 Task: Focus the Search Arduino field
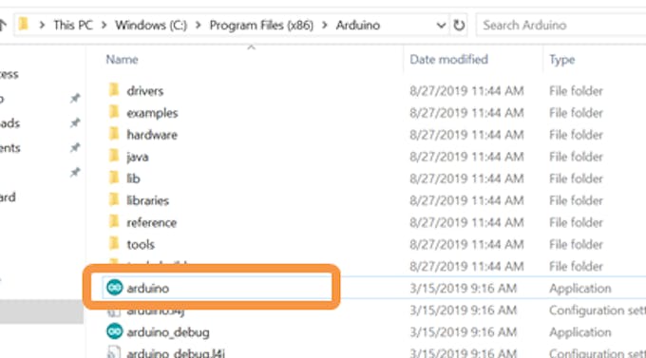[x=561, y=25]
